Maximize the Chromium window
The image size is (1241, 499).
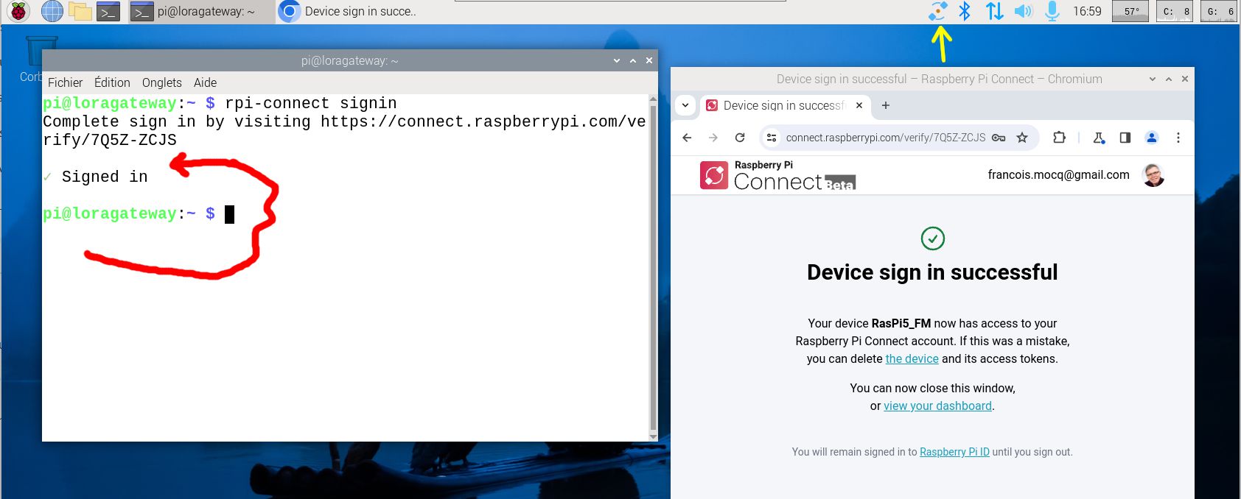tap(1169, 79)
